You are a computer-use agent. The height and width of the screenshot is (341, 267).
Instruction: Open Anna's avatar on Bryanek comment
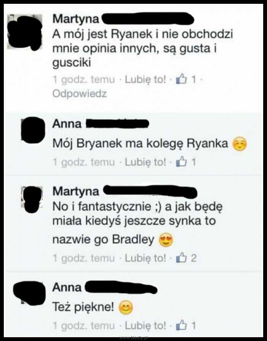coord(33,130)
